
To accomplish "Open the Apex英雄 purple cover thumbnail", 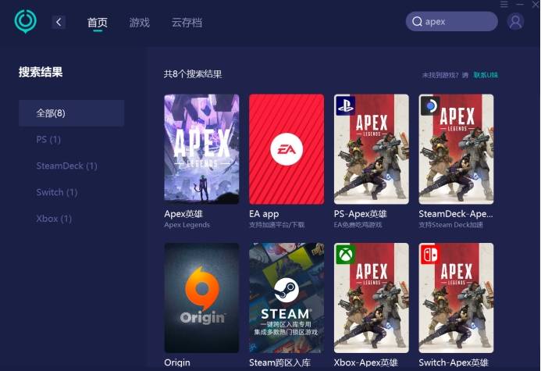I will point(202,149).
